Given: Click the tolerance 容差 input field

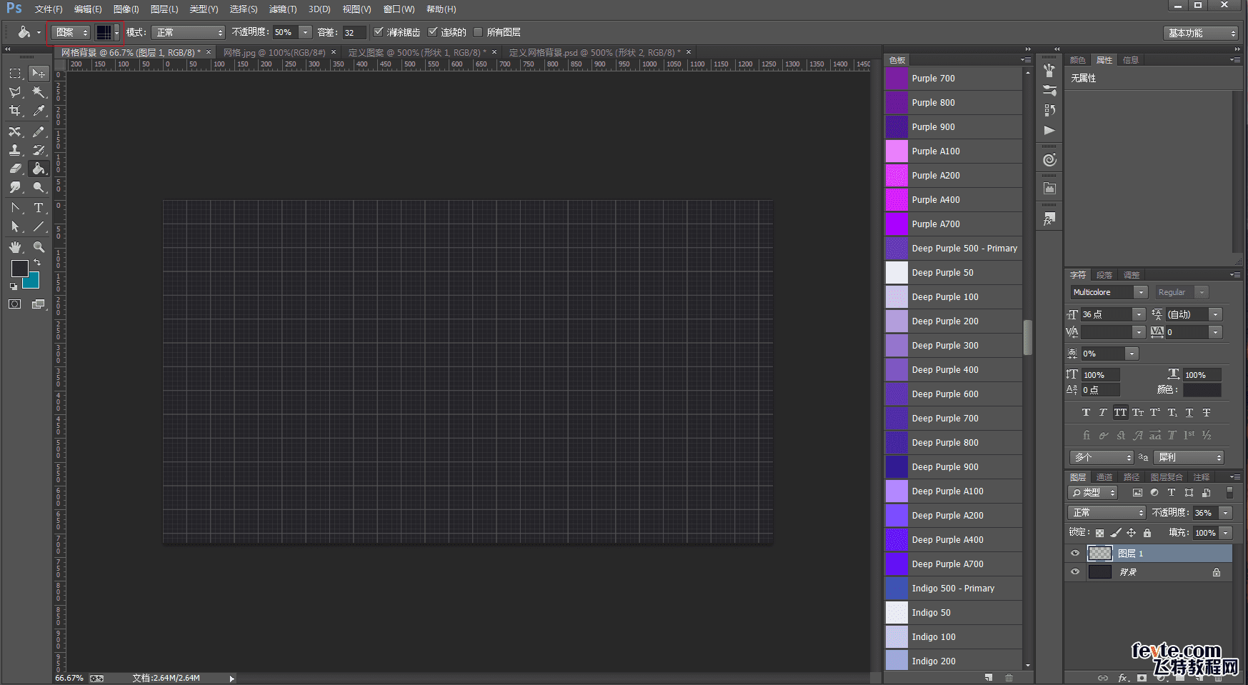Looking at the screenshot, I should 354,32.
